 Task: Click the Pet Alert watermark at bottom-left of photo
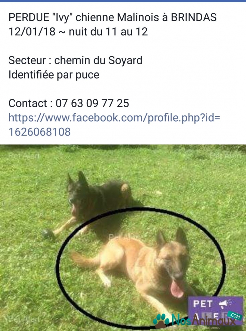tap(24, 319)
